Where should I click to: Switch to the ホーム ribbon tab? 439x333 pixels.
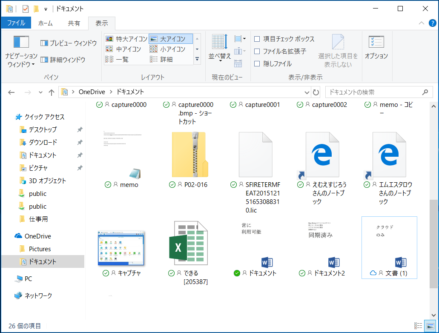pyautogui.click(x=45, y=23)
